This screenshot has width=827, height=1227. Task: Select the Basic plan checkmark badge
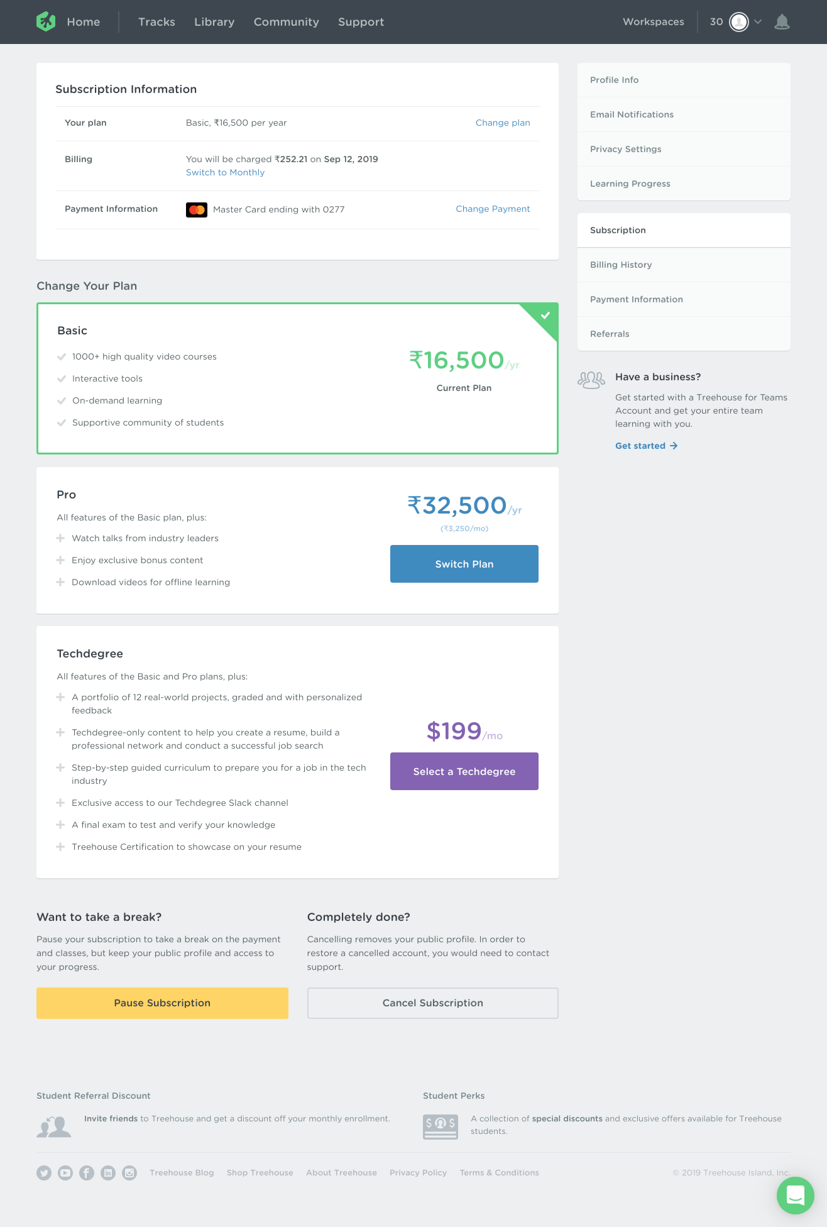[x=545, y=316]
